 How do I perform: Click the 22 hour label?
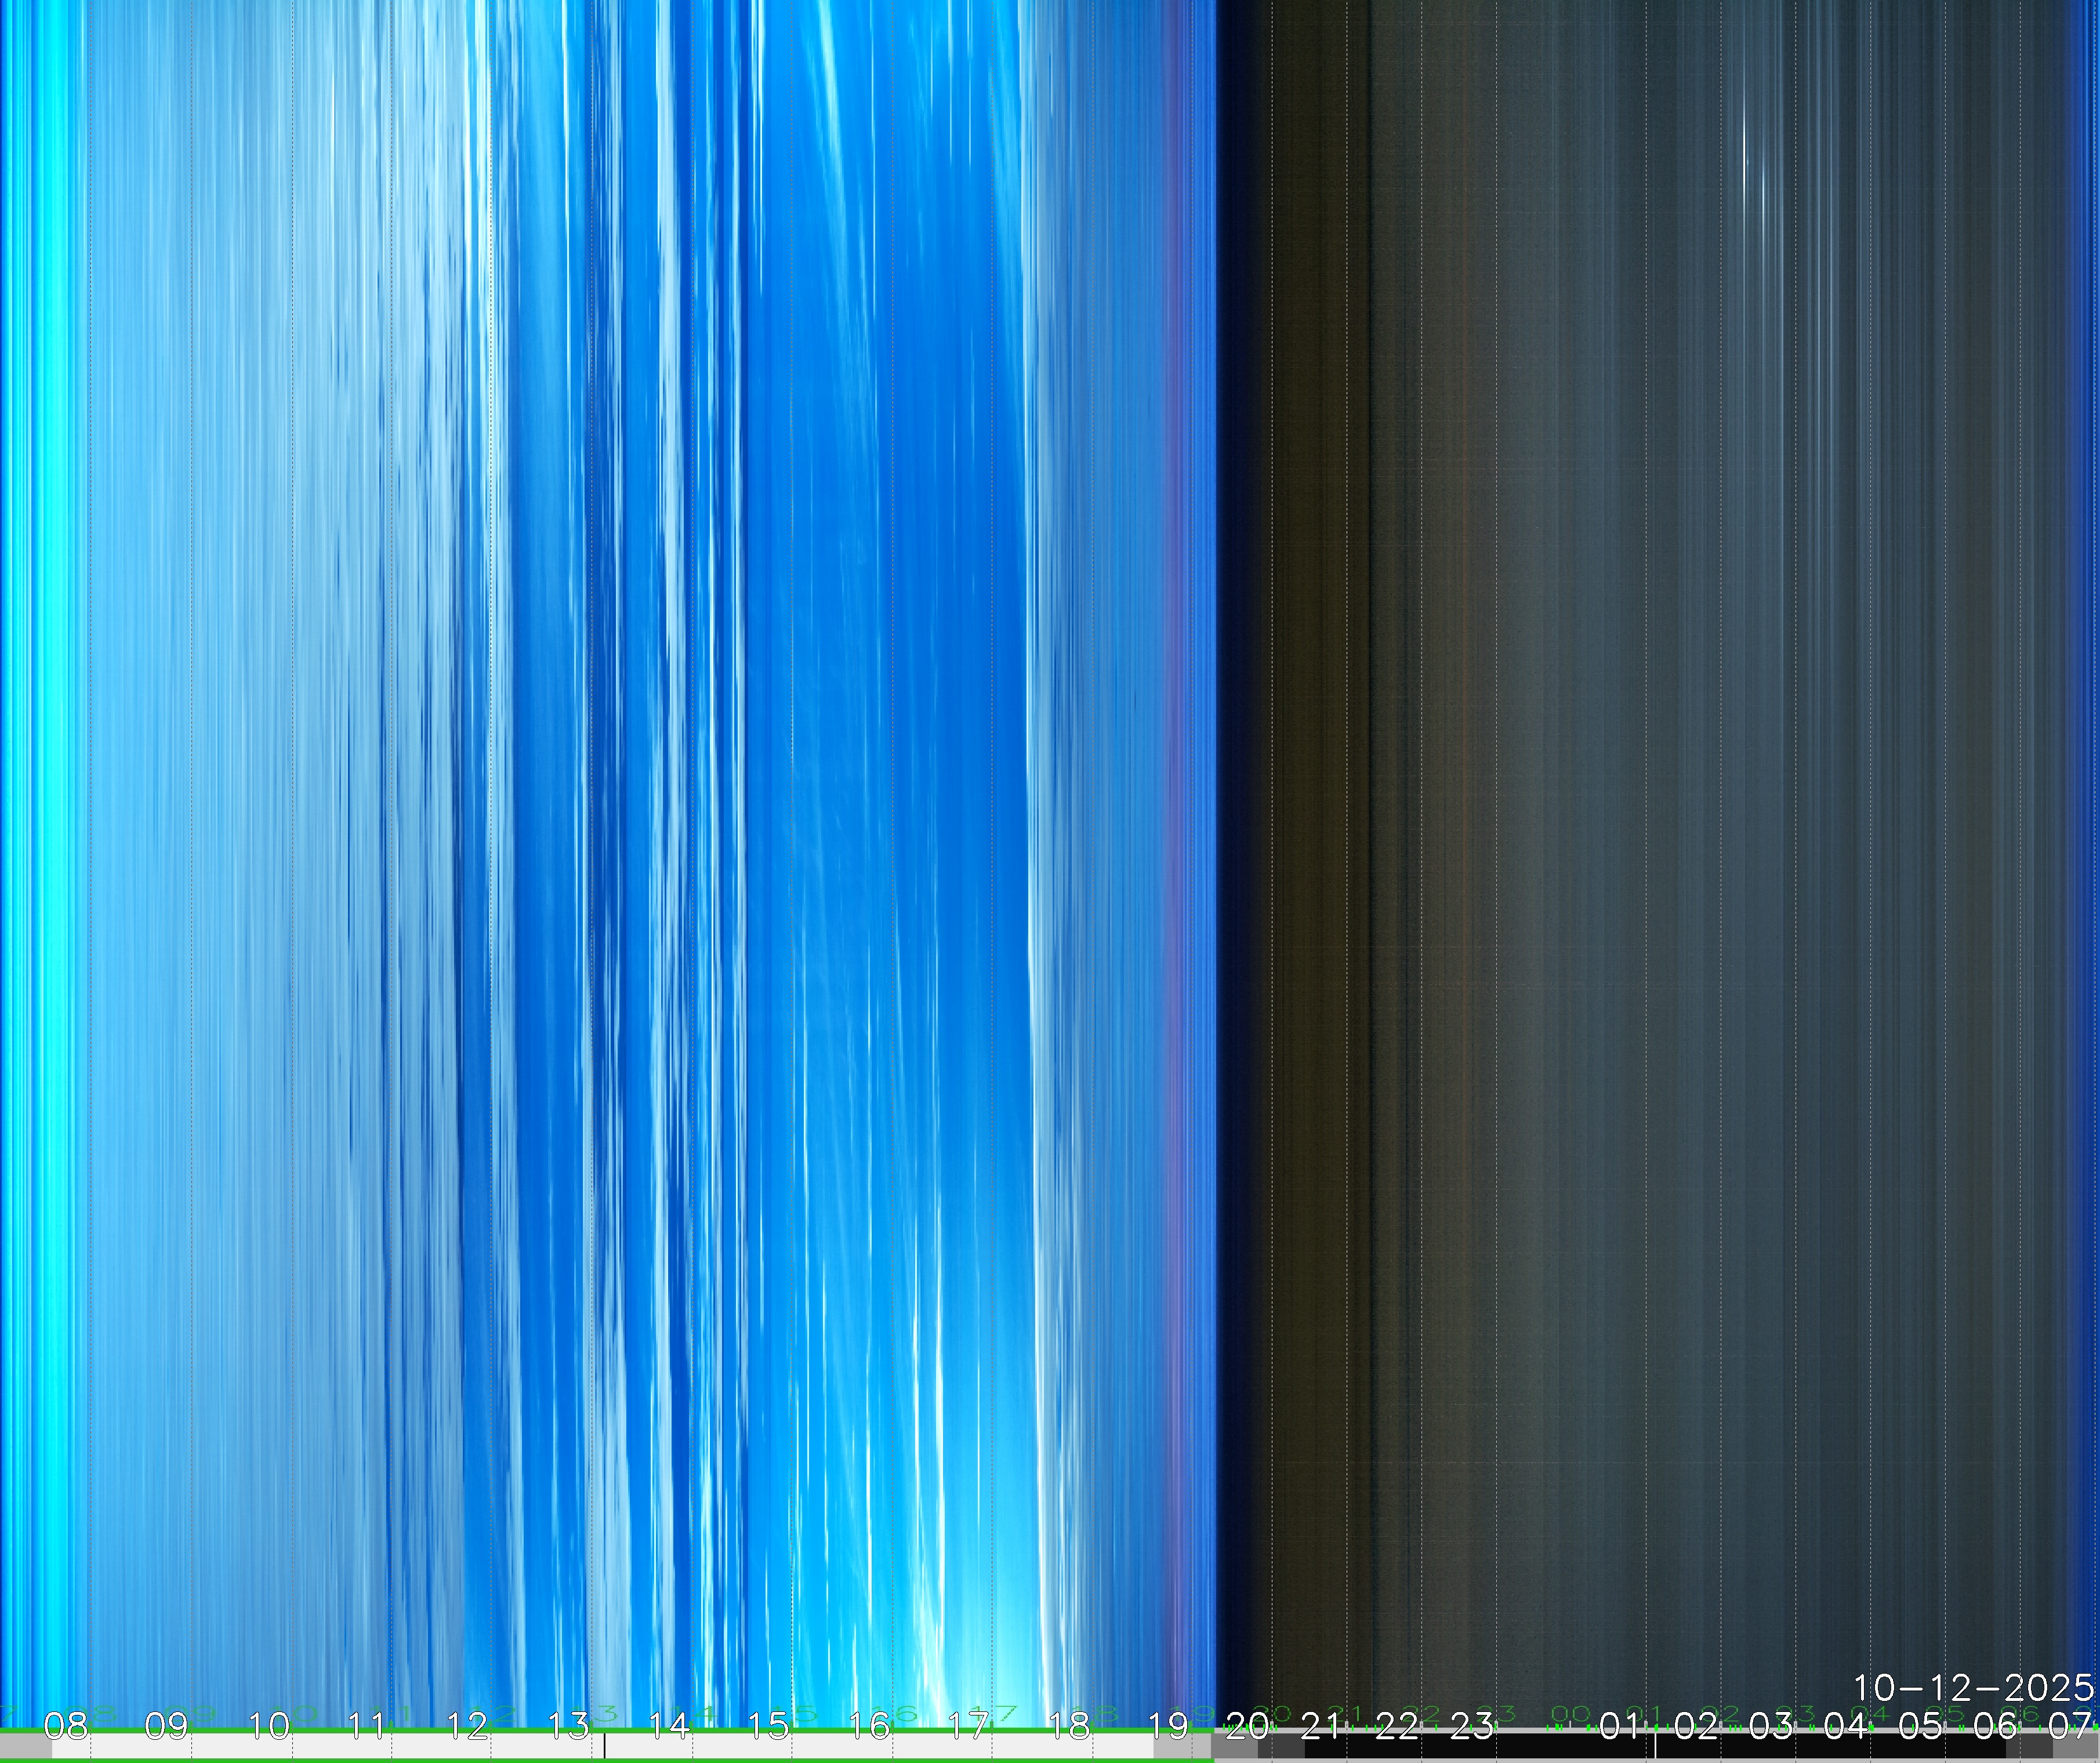pos(1396,1725)
